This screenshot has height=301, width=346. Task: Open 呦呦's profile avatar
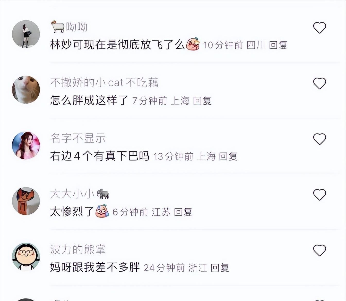click(26, 34)
